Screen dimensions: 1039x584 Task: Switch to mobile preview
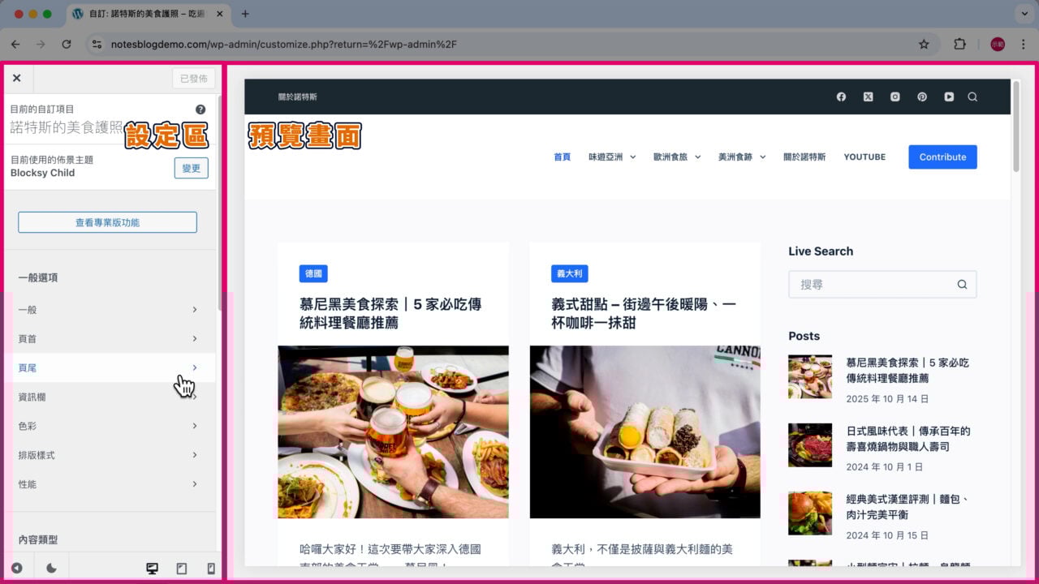point(211,569)
